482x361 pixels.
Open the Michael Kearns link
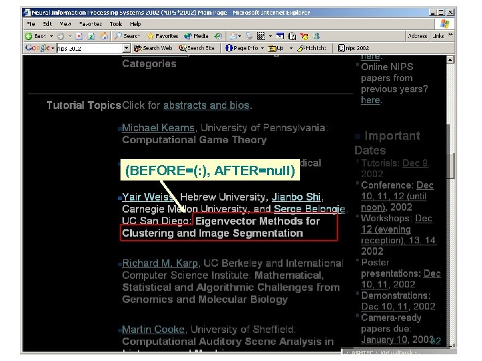click(158, 128)
